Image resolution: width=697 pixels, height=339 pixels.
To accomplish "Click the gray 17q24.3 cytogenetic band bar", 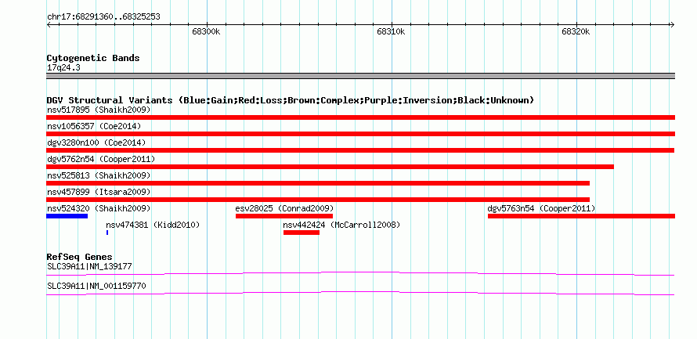I will (360, 76).
